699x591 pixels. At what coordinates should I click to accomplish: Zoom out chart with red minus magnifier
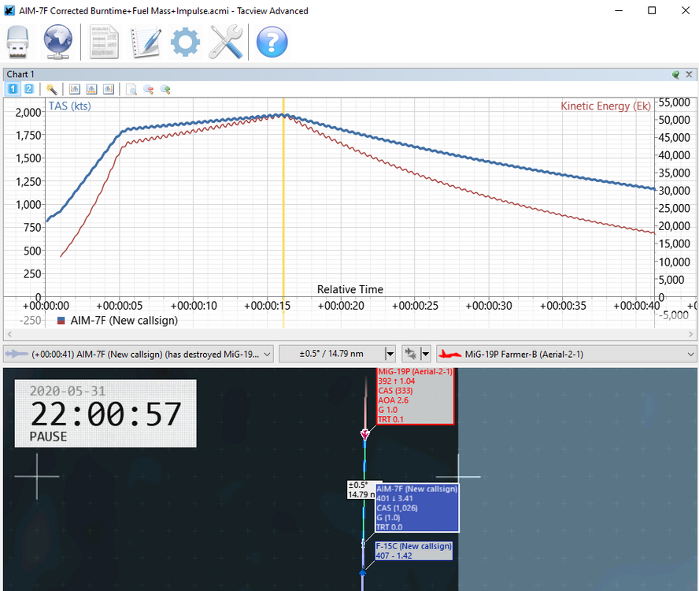click(149, 90)
